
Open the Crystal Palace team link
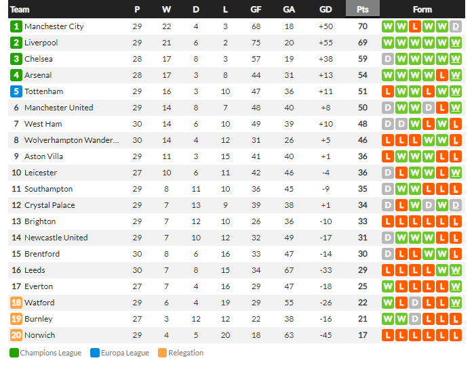pos(50,205)
